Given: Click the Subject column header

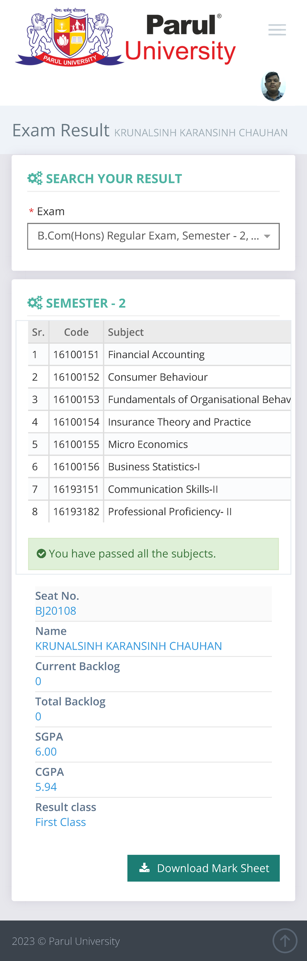Looking at the screenshot, I should click(x=126, y=332).
